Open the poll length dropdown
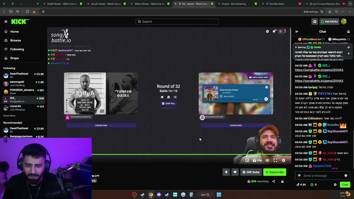Screen dimensions: 354x199 click(x=168, y=108)
